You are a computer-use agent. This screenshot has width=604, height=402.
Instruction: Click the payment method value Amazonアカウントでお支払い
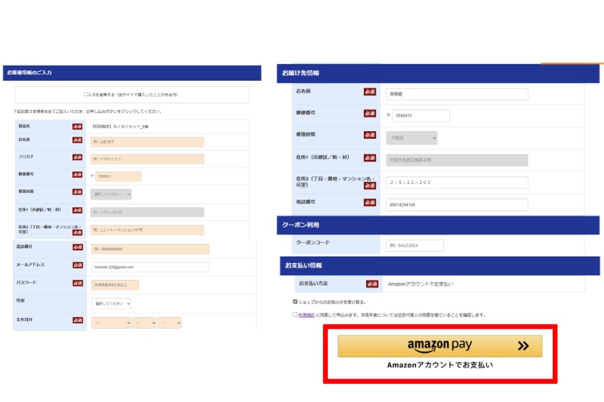point(421,284)
